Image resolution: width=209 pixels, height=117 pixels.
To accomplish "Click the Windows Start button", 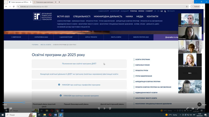I will pyautogui.click(x=2, y=115).
